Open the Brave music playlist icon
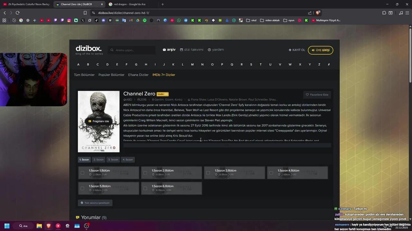This screenshot has height=231, width=412. point(401,13)
